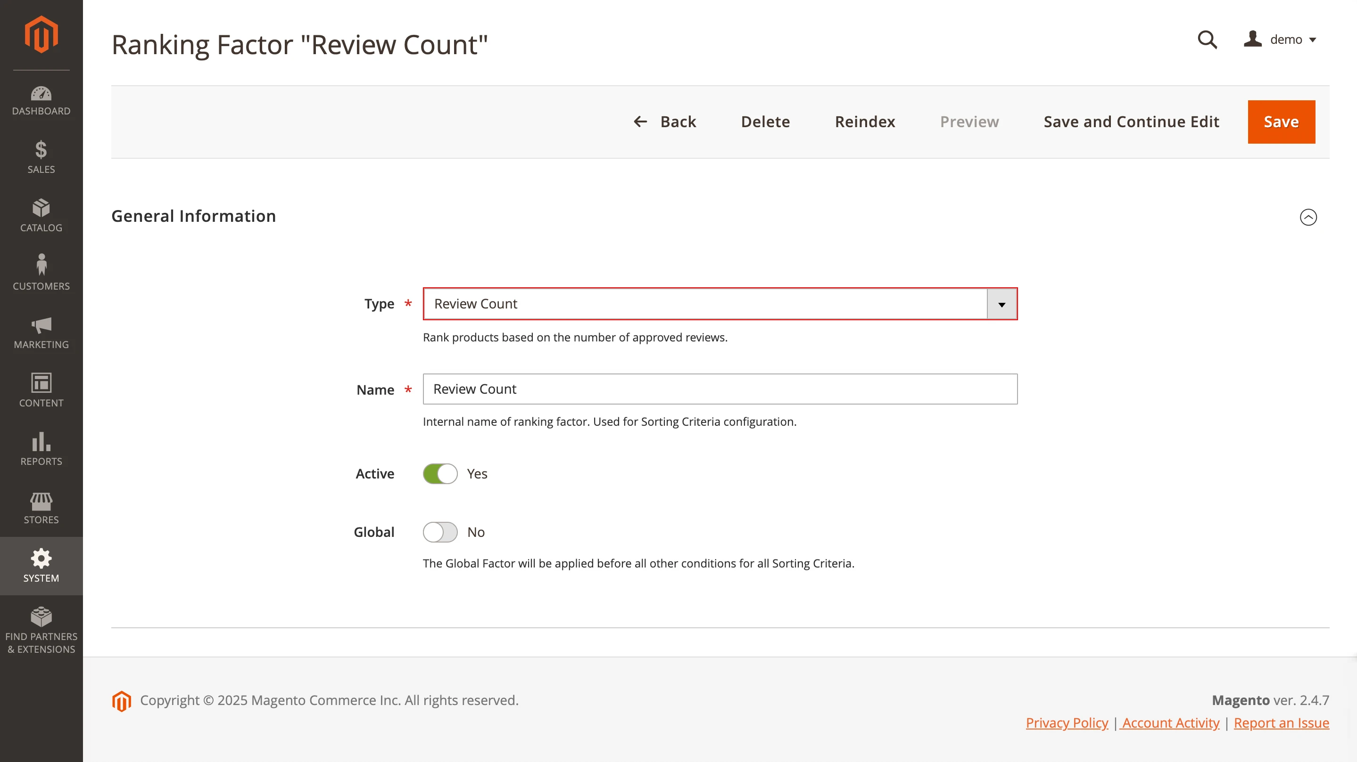
Task: Open the Stores sidebar section
Action: click(x=41, y=507)
